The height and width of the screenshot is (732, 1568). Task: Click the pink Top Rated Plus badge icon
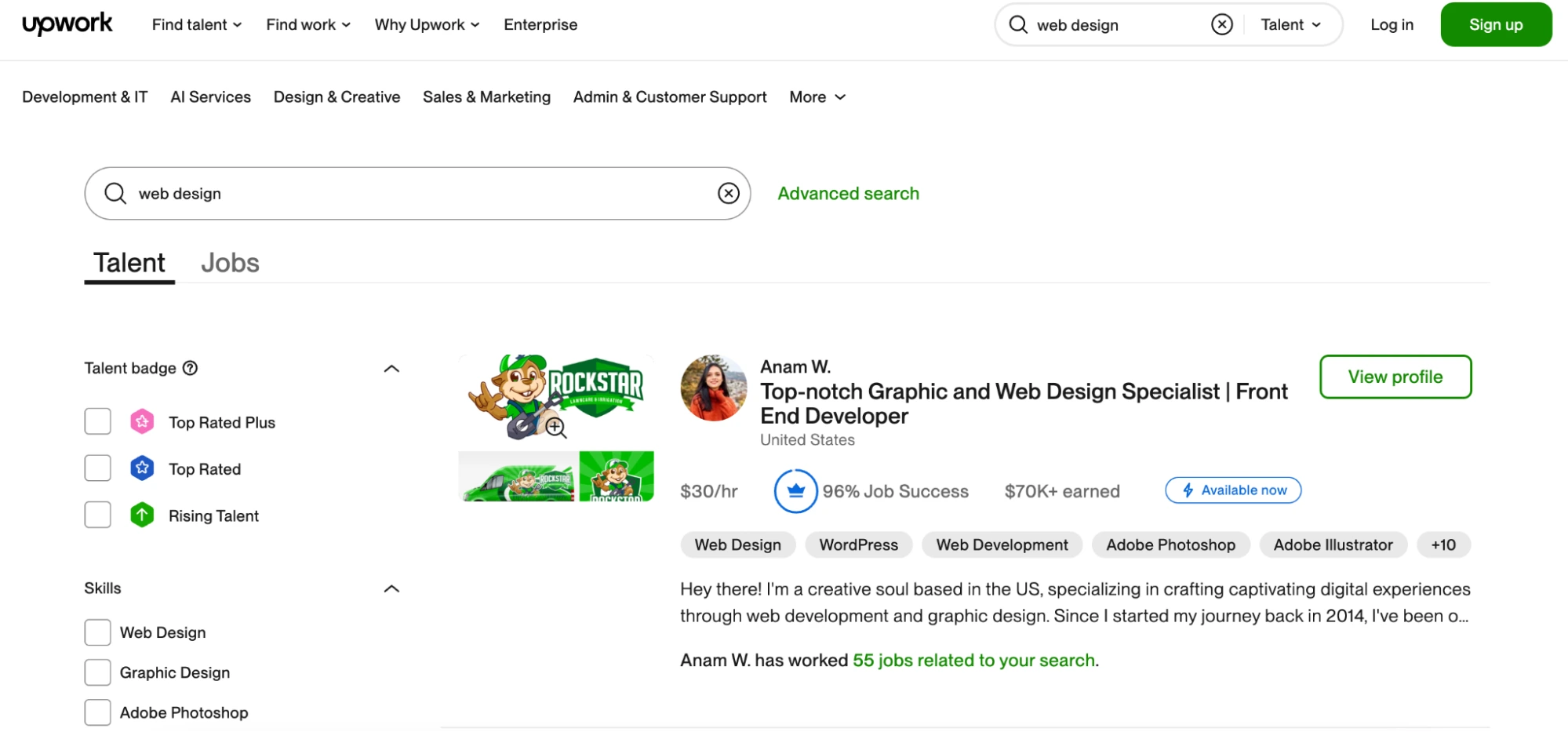tap(142, 422)
